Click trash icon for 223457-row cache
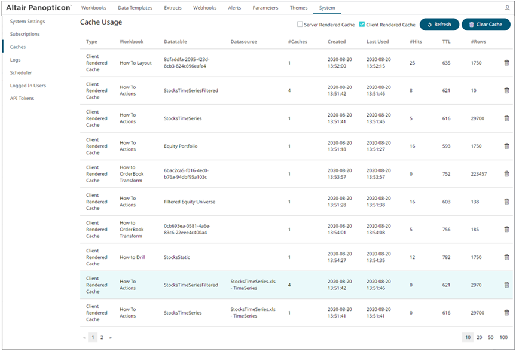The width and height of the screenshot is (516, 351). [x=506, y=174]
